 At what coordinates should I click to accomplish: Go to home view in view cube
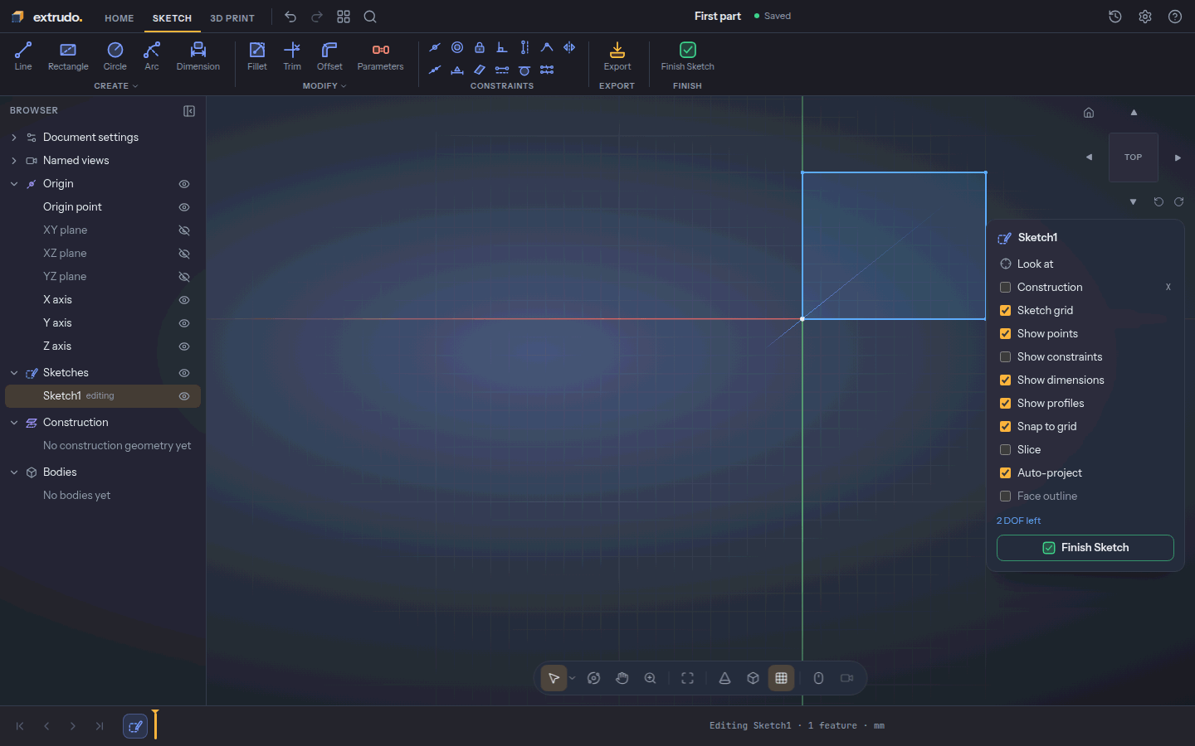click(x=1089, y=113)
